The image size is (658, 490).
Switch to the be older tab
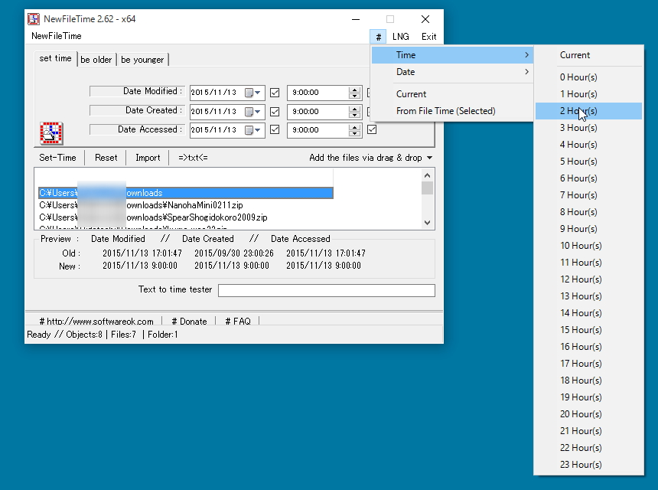point(96,60)
